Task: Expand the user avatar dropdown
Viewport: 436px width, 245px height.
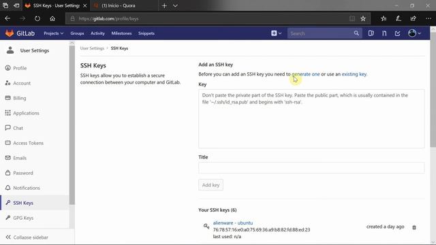Action: coord(414,33)
